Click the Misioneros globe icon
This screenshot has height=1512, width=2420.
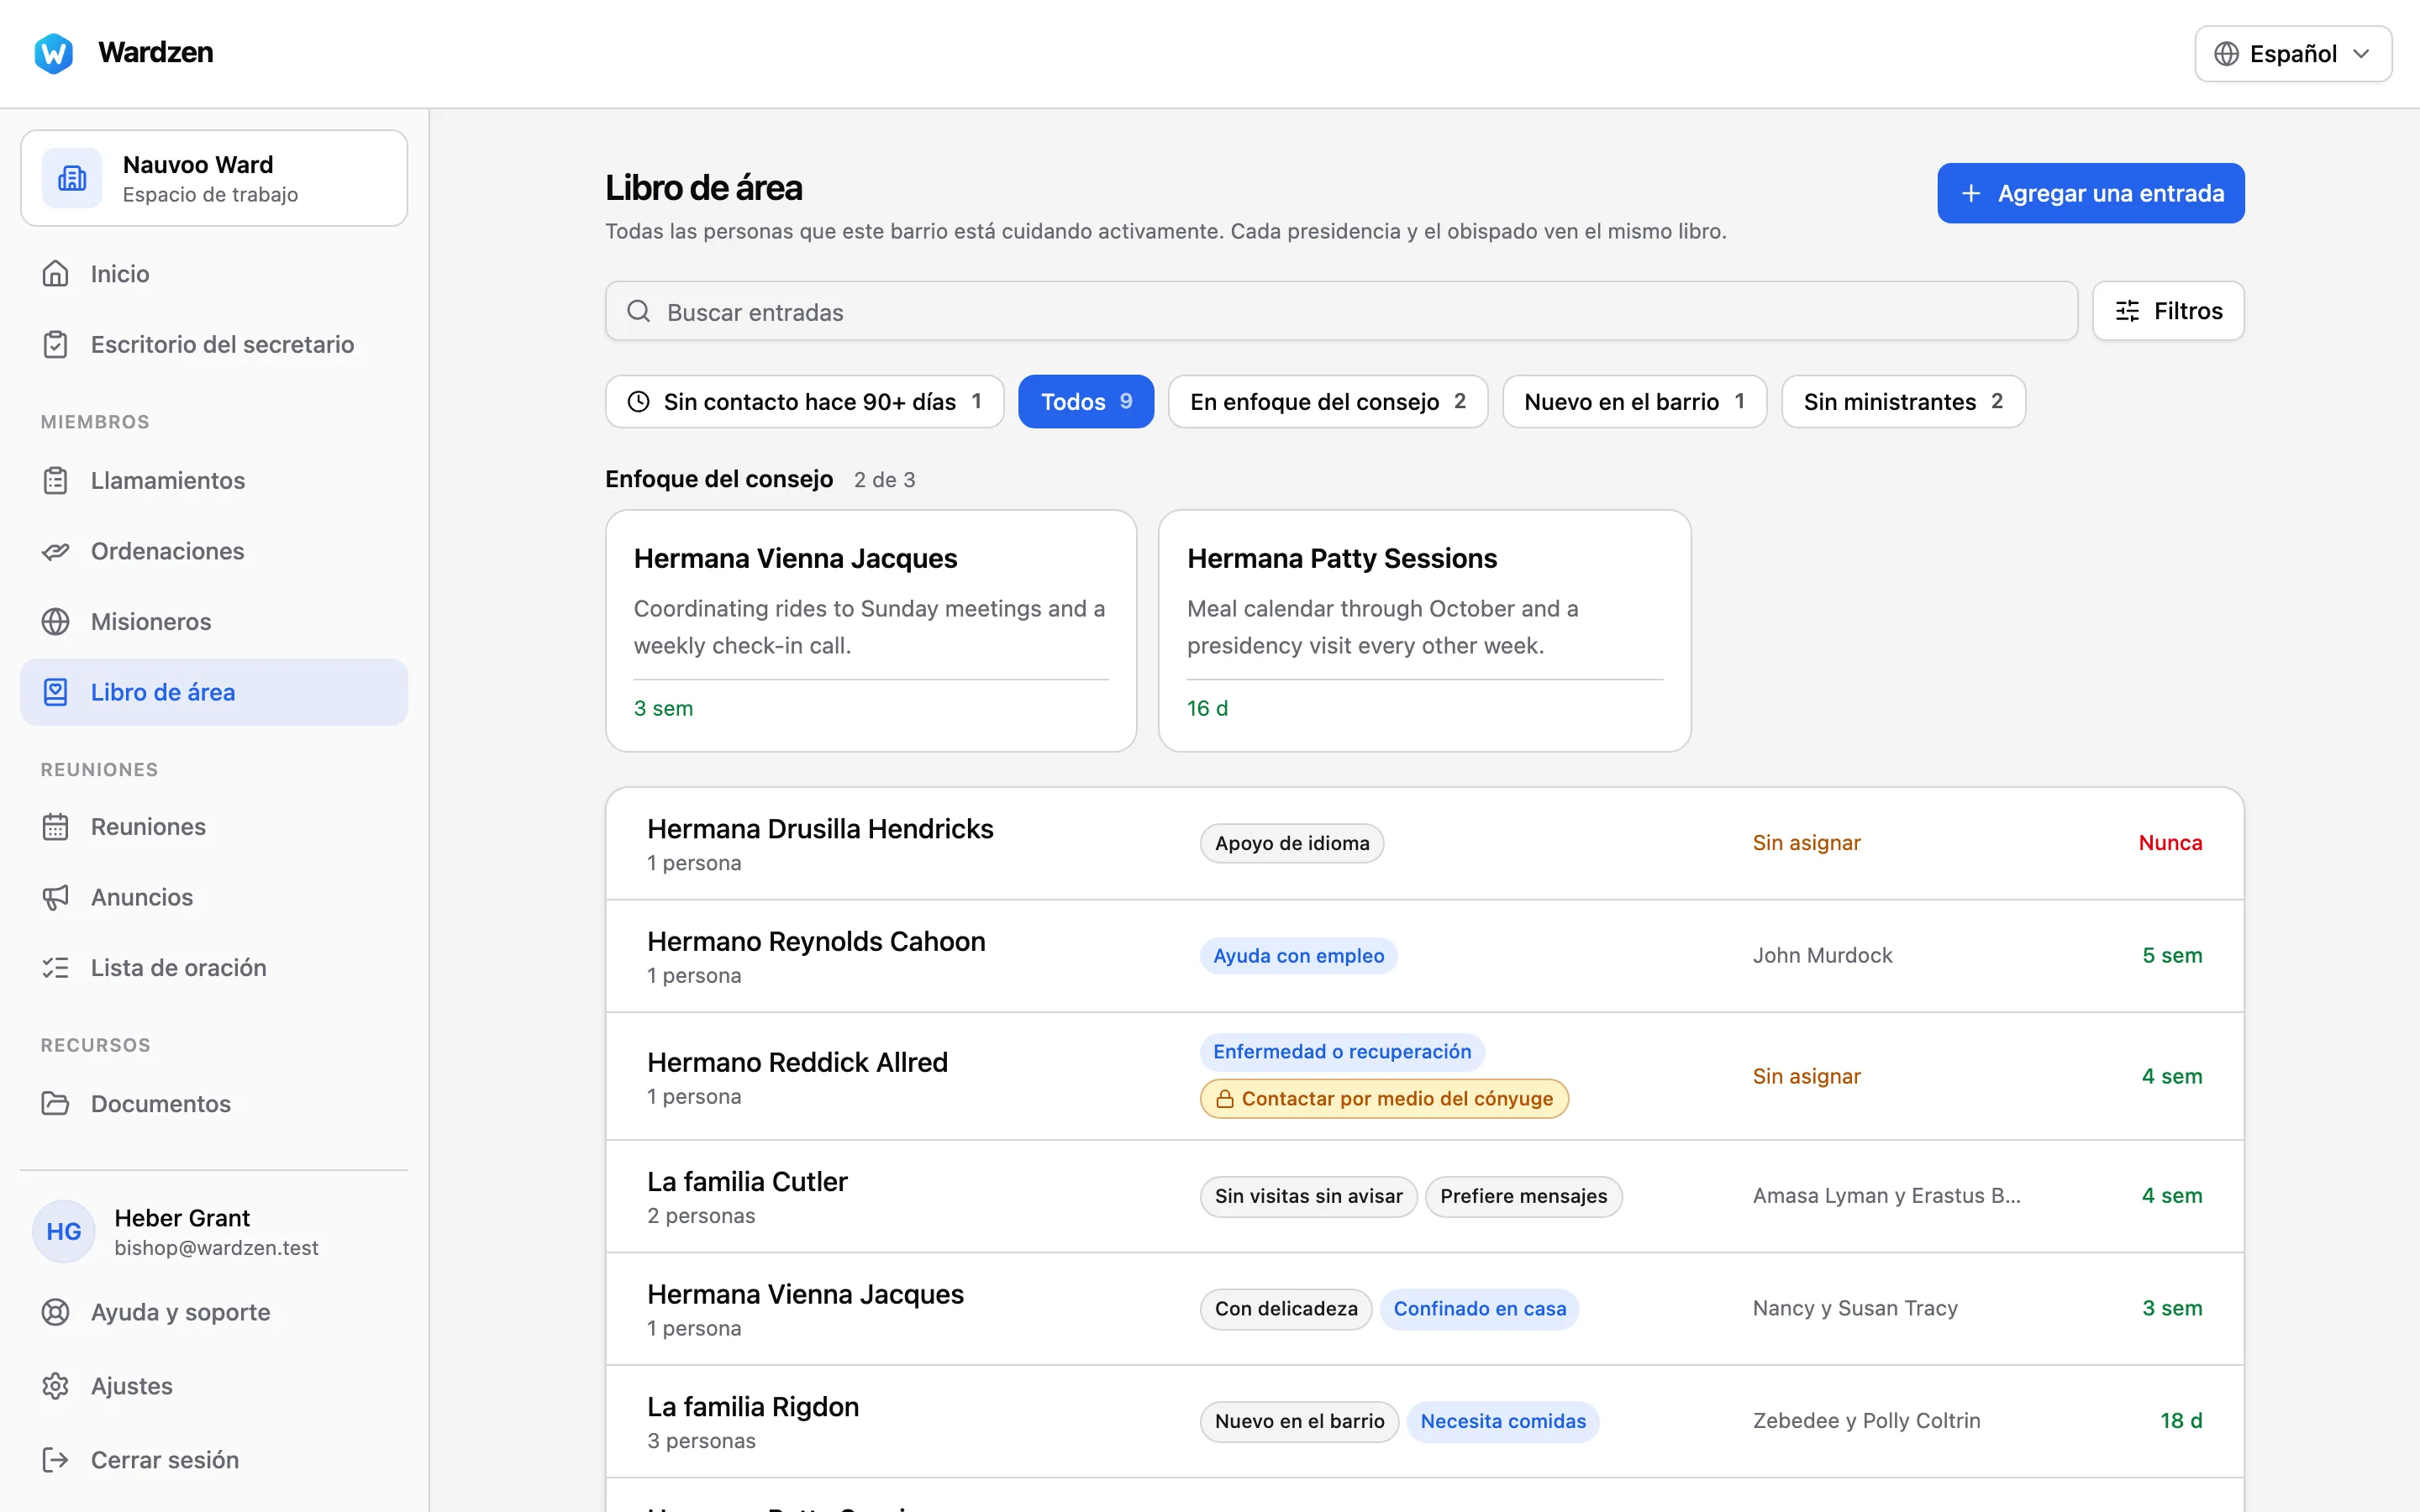click(56, 621)
